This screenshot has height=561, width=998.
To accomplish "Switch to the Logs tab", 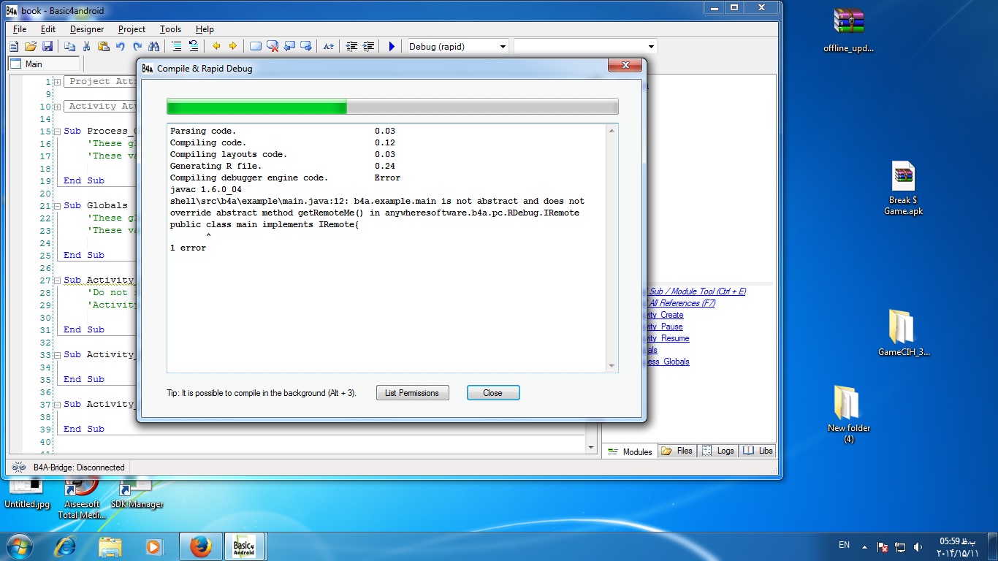I will 717,451.
